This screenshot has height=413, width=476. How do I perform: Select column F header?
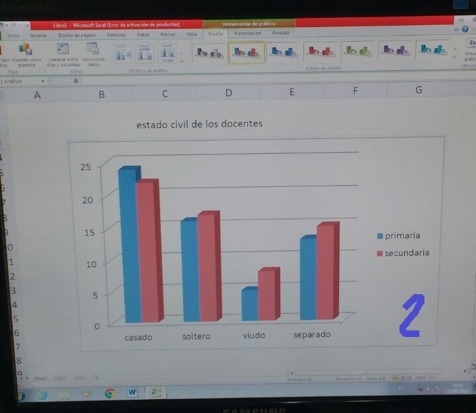[x=355, y=91]
